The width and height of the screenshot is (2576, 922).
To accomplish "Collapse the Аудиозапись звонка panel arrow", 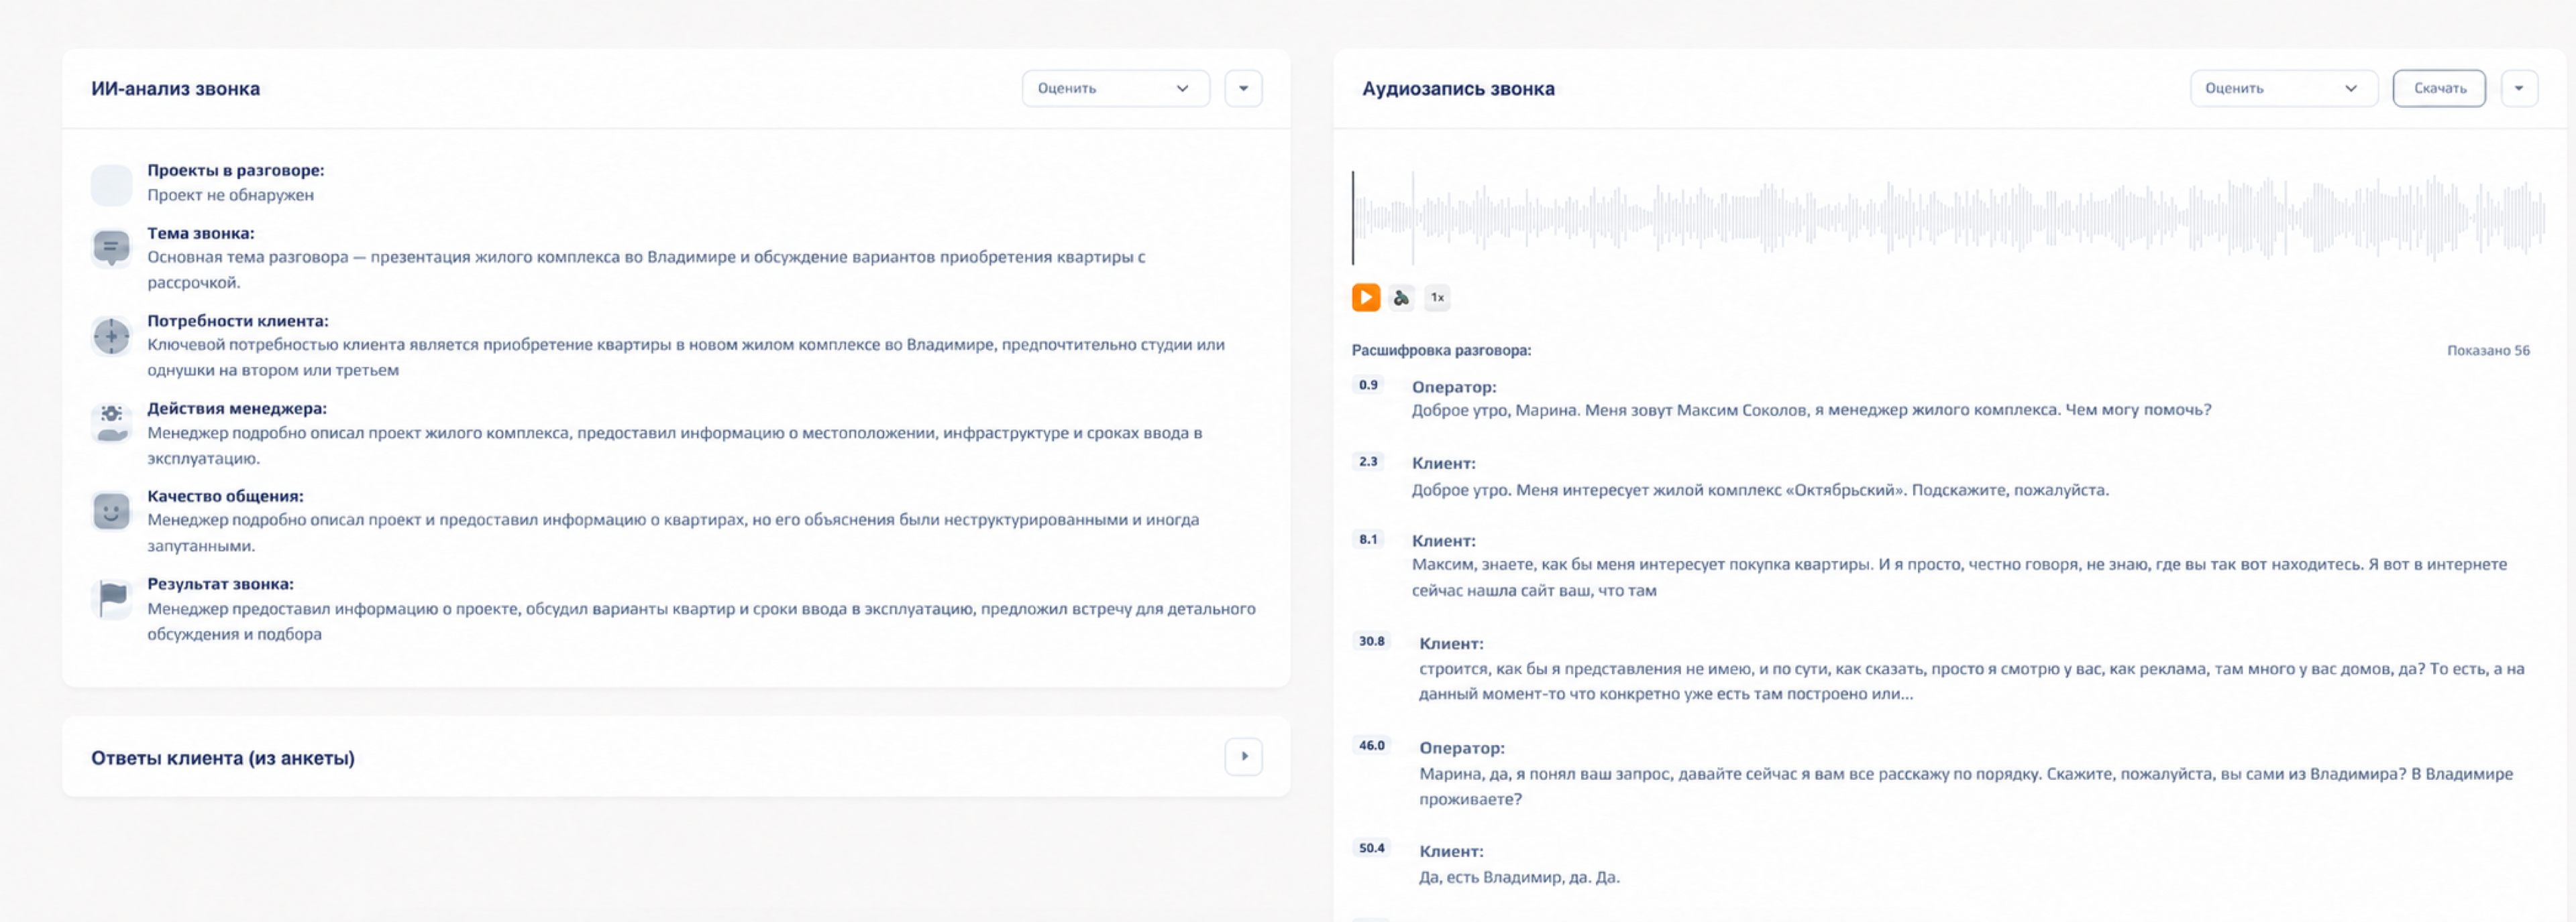I will (x=2519, y=89).
